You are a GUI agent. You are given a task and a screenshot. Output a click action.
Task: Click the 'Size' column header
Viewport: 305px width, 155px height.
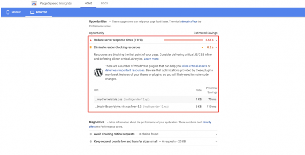(199, 90)
